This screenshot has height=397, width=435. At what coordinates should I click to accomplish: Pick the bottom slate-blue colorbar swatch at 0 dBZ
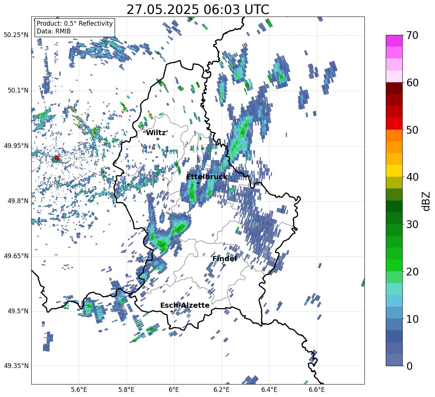coord(394,360)
